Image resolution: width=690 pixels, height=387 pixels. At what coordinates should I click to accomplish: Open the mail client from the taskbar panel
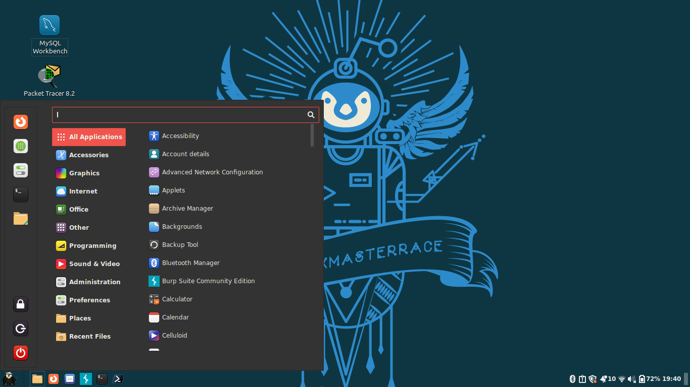70,379
